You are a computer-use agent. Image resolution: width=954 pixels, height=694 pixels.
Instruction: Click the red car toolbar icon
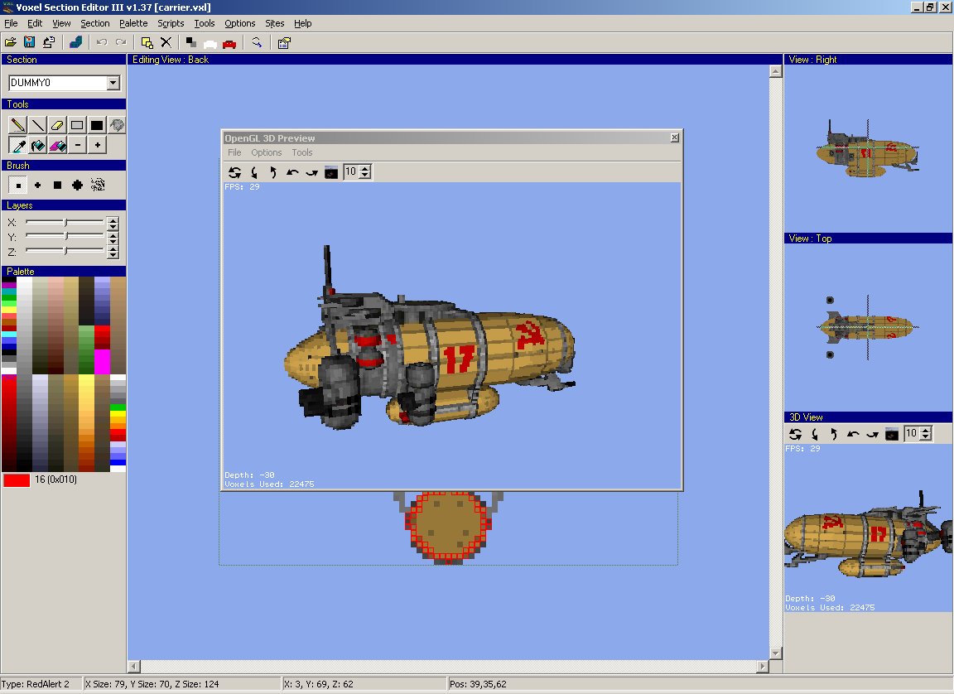click(x=229, y=43)
